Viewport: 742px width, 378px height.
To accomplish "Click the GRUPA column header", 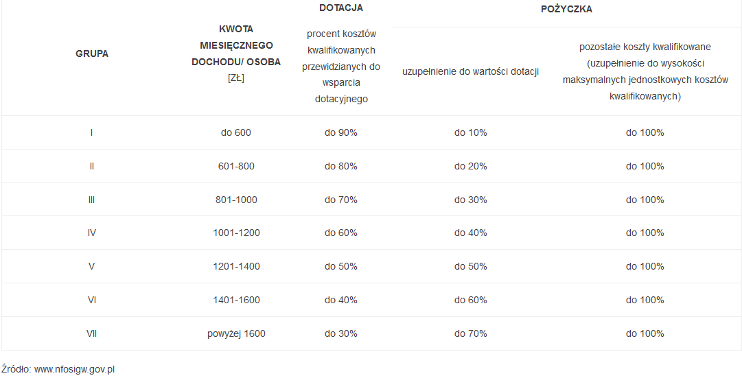I will click(92, 54).
